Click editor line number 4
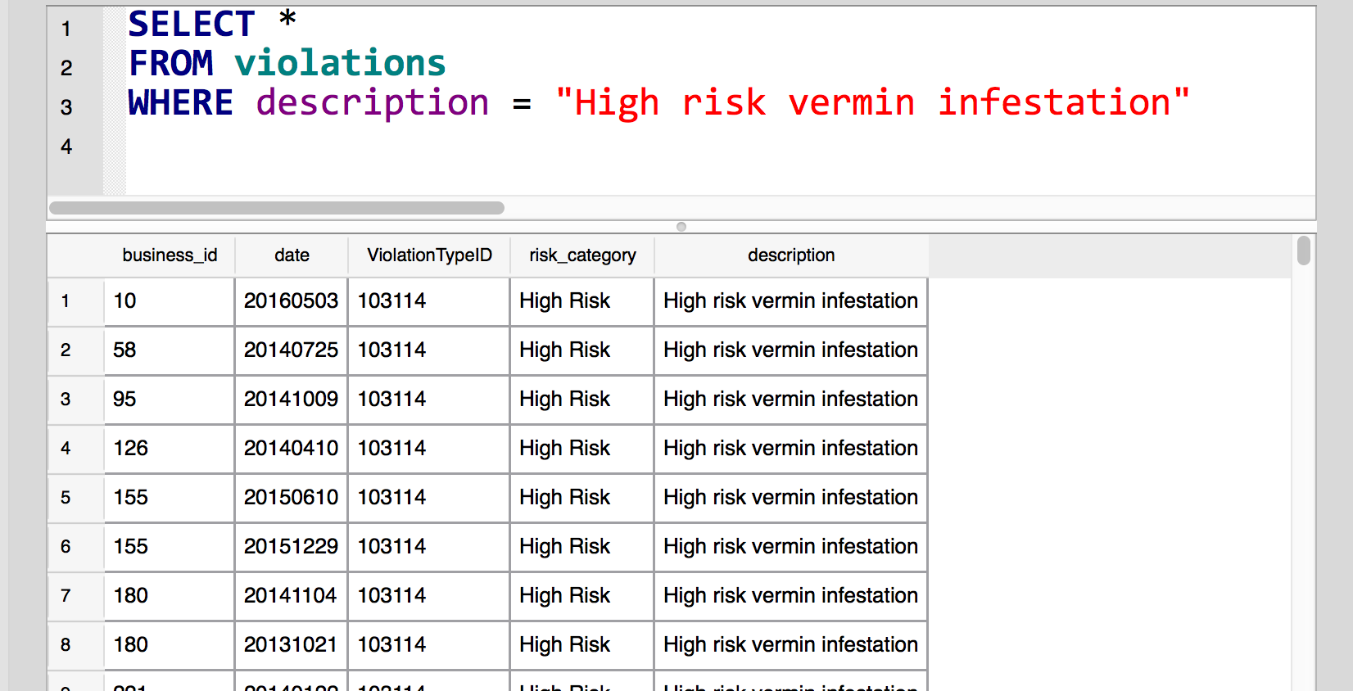Viewport: 1353px width, 691px height. point(66,147)
